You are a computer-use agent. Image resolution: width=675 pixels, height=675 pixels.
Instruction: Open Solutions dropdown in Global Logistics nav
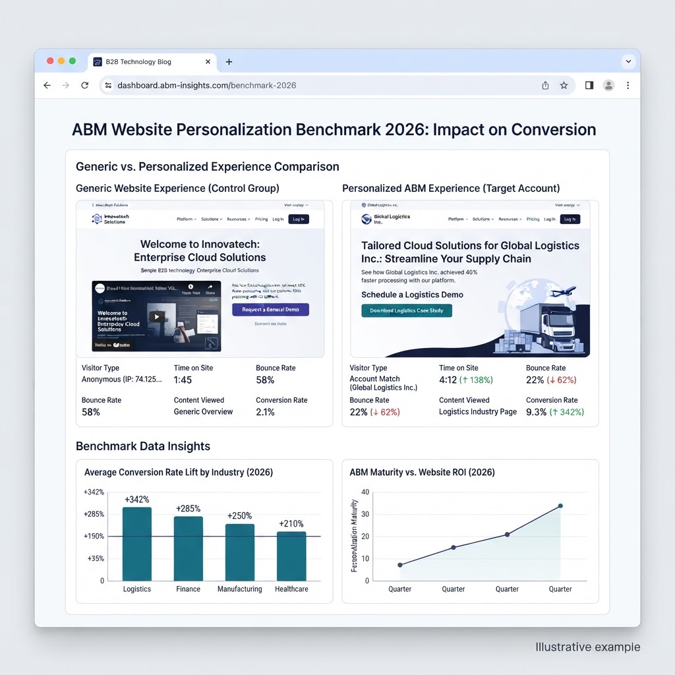[x=483, y=219]
